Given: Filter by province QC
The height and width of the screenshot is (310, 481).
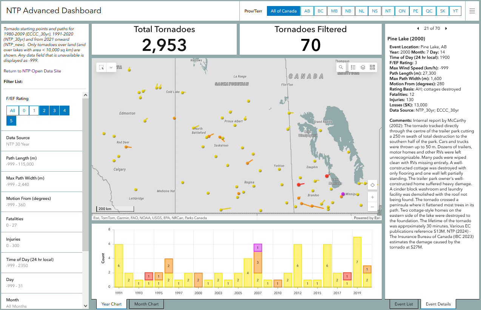Looking at the screenshot, I should point(429,11).
